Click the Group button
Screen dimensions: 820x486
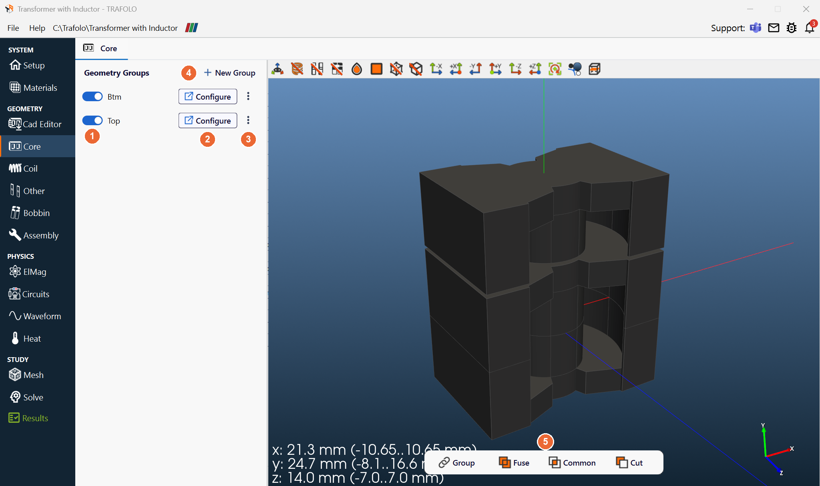pyautogui.click(x=457, y=463)
